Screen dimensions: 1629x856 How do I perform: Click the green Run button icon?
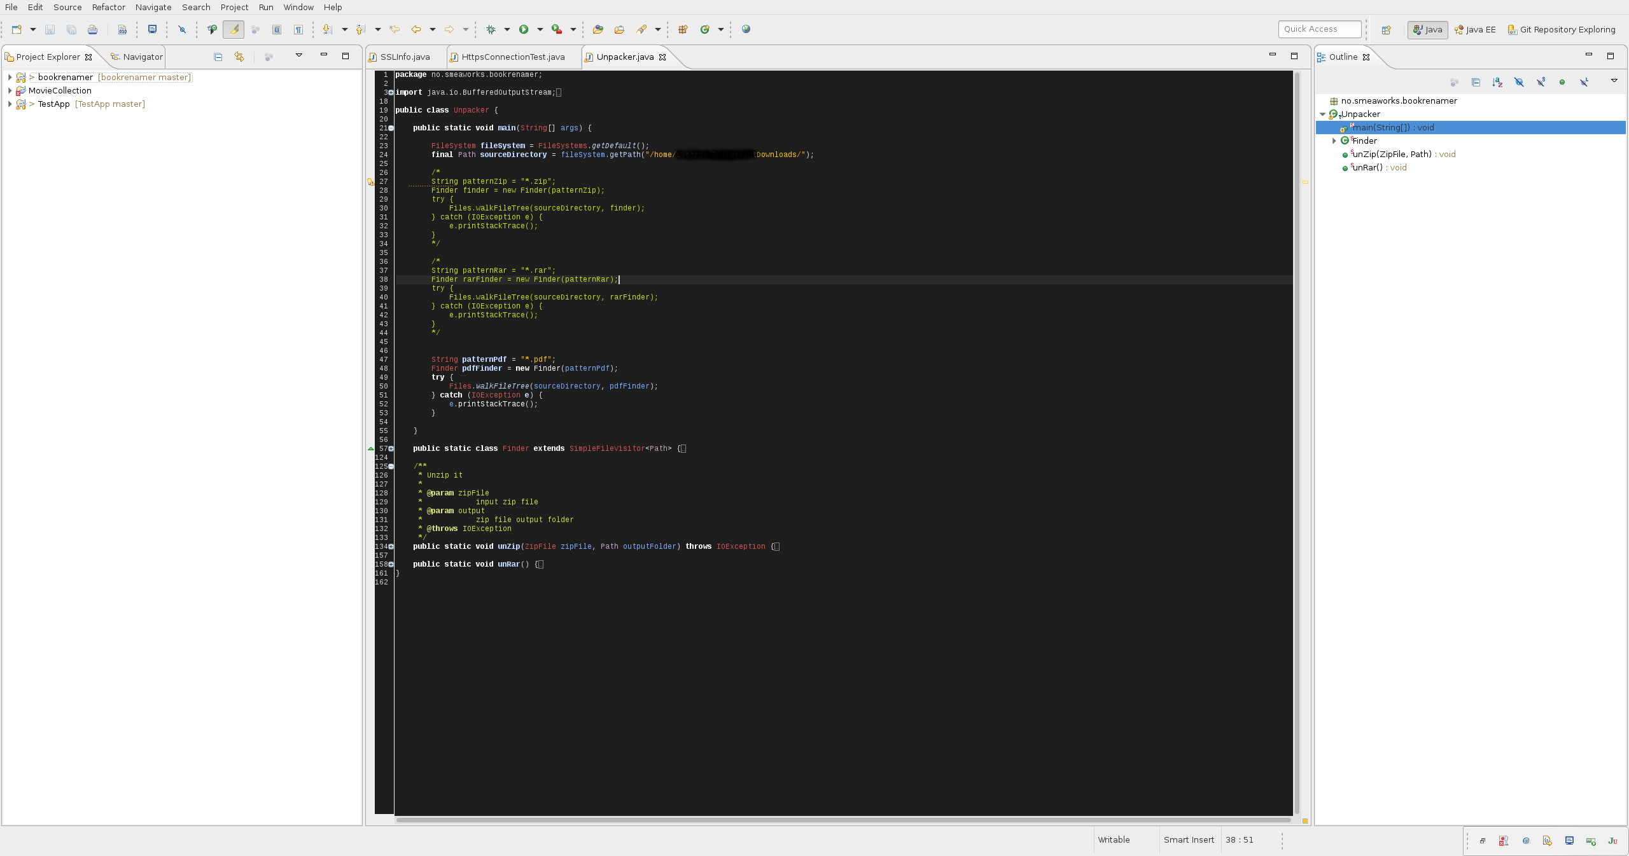click(524, 29)
